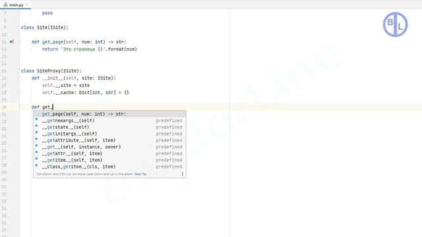Click line number 11 in the gutter
This screenshot has width=422, height=237.
point(4,42)
